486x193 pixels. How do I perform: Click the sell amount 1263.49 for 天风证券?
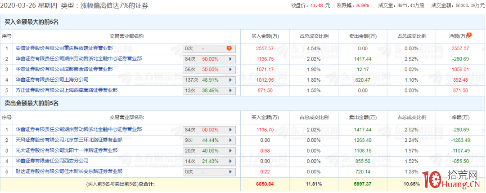point(362,140)
